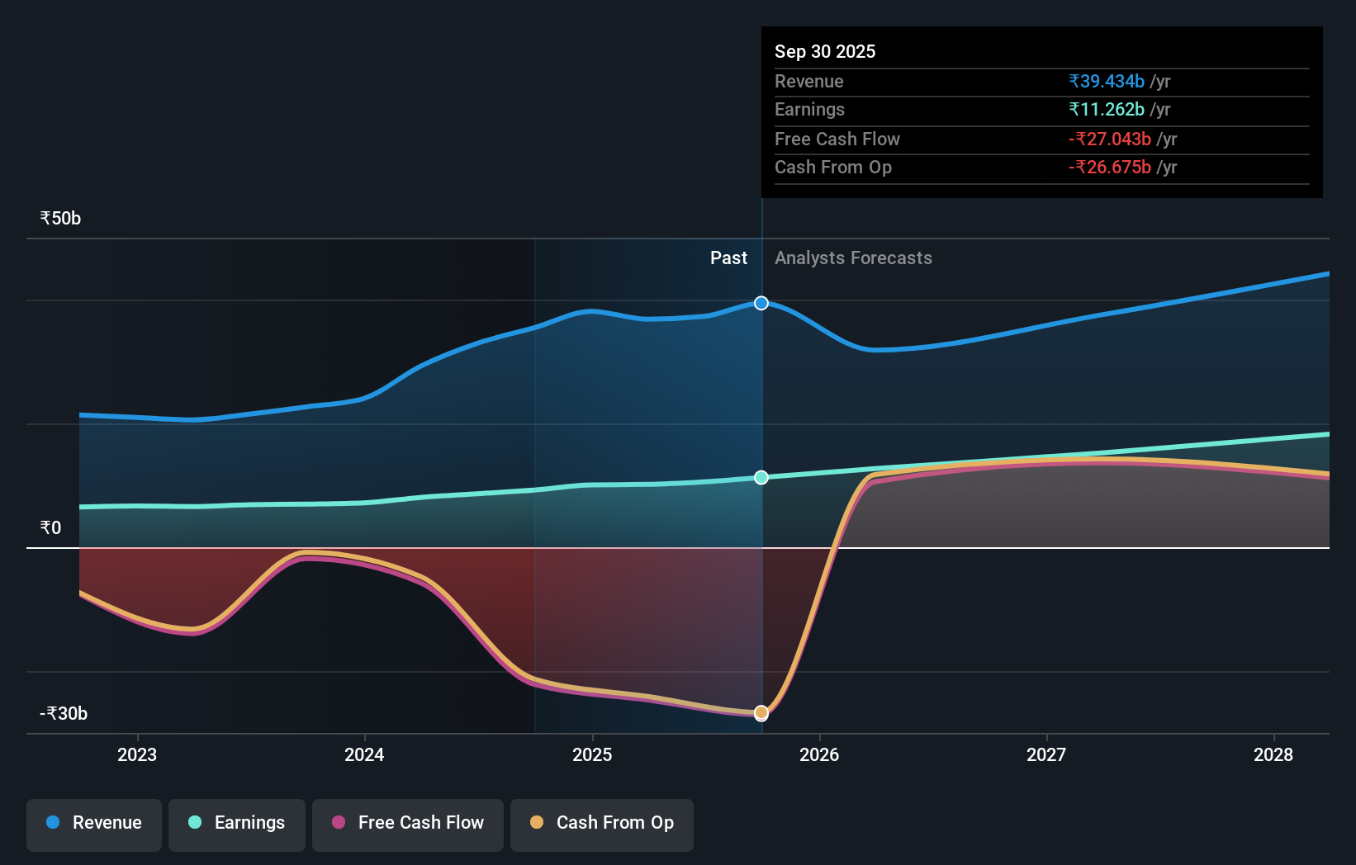Click the ₹39.434b Revenue value in tooltip
The width and height of the screenshot is (1356, 865).
click(1107, 81)
